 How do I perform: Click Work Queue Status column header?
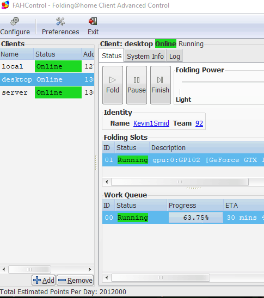pyautogui.click(x=141, y=205)
